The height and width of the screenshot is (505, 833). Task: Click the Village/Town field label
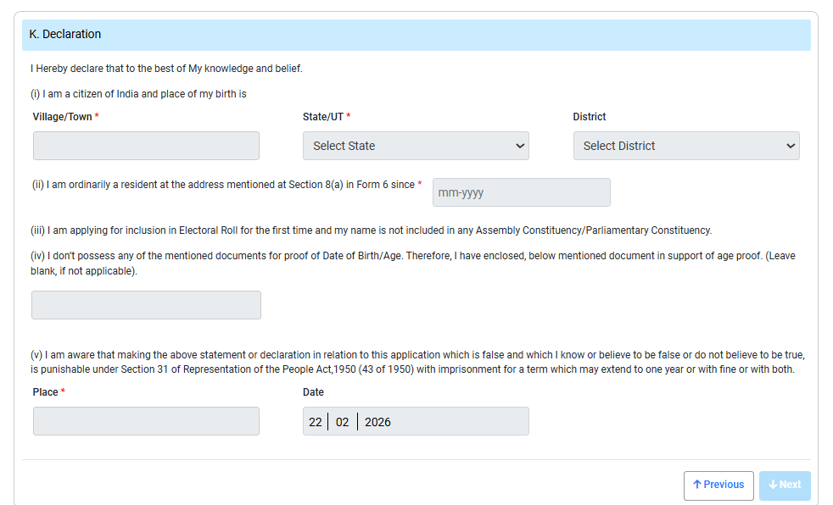pyautogui.click(x=62, y=117)
